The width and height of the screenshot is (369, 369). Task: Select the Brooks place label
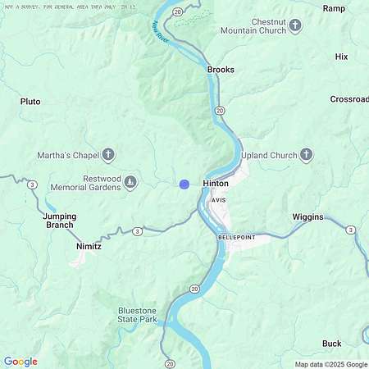pyautogui.click(x=221, y=70)
